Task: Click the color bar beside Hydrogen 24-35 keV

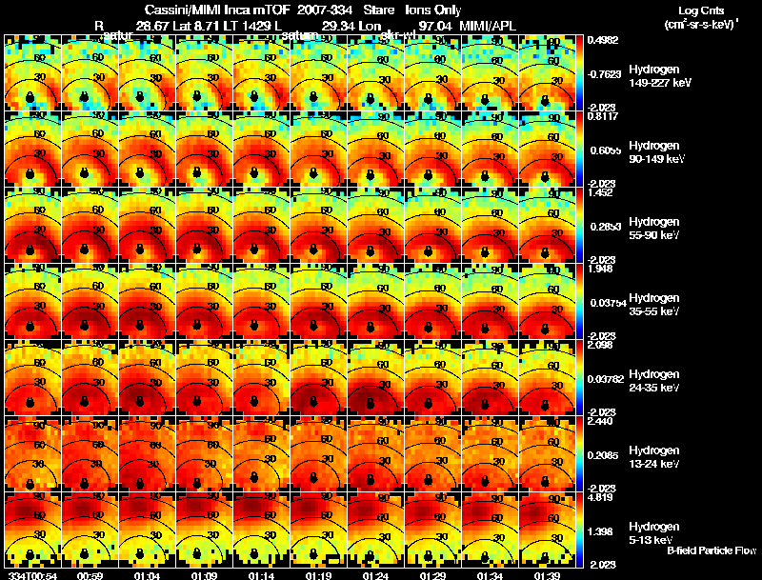Action: [579, 378]
